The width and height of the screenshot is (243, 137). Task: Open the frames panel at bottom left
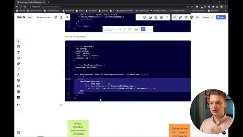18,133
